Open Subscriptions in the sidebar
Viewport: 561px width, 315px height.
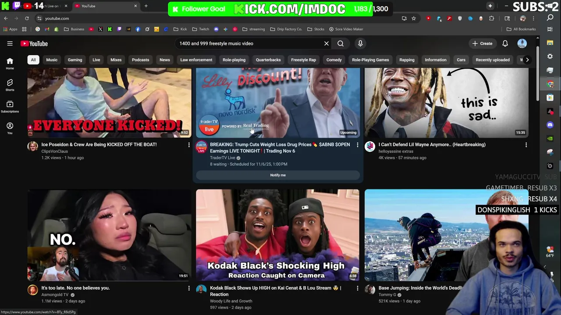tap(10, 106)
